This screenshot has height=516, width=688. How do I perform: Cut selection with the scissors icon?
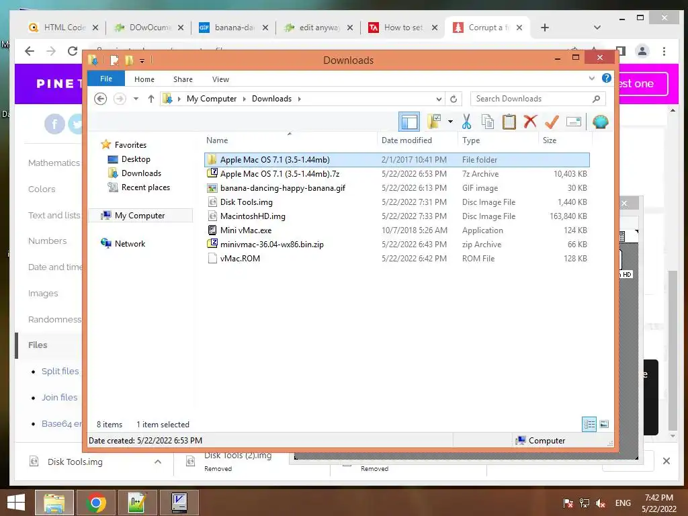pyautogui.click(x=466, y=122)
